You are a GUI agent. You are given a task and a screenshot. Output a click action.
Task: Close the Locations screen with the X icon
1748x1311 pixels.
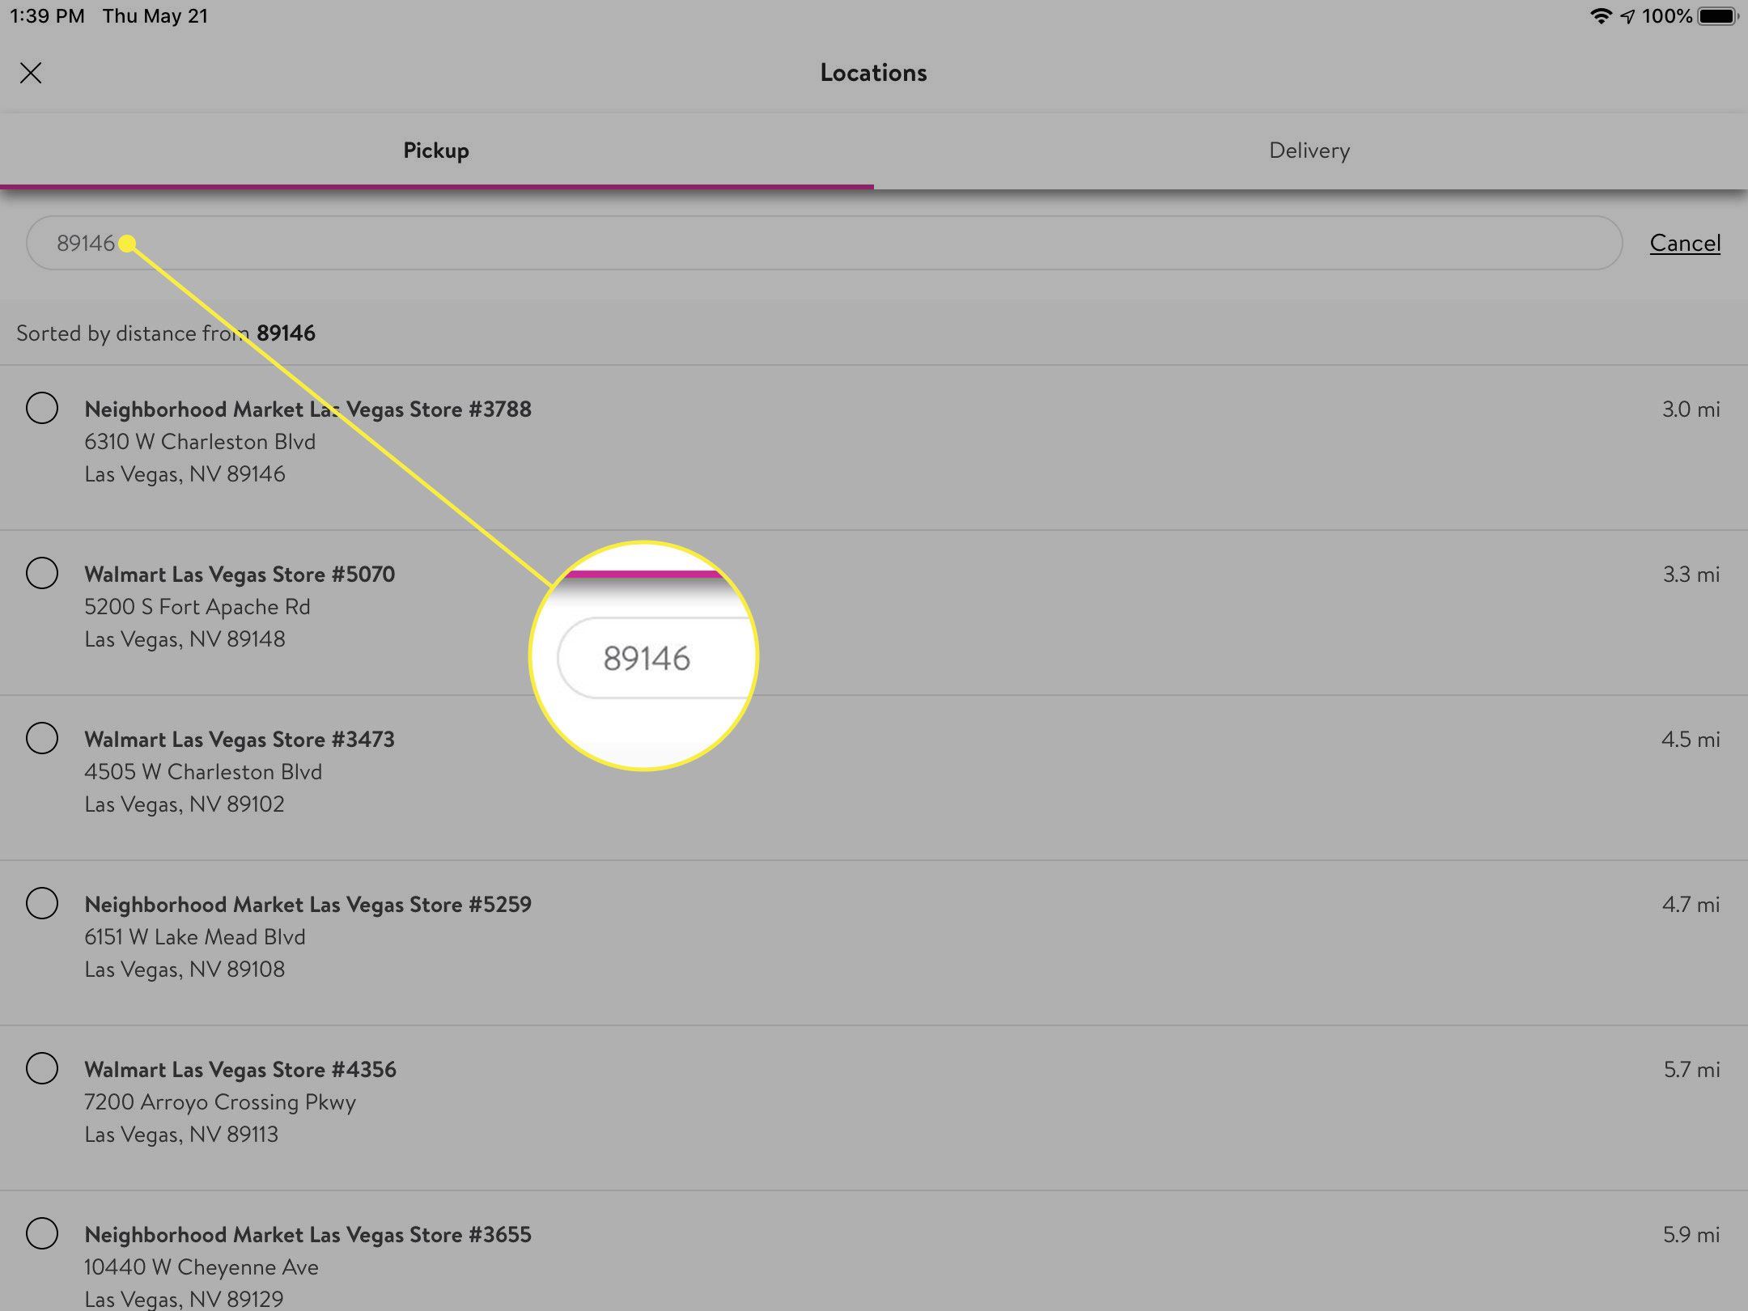(31, 73)
